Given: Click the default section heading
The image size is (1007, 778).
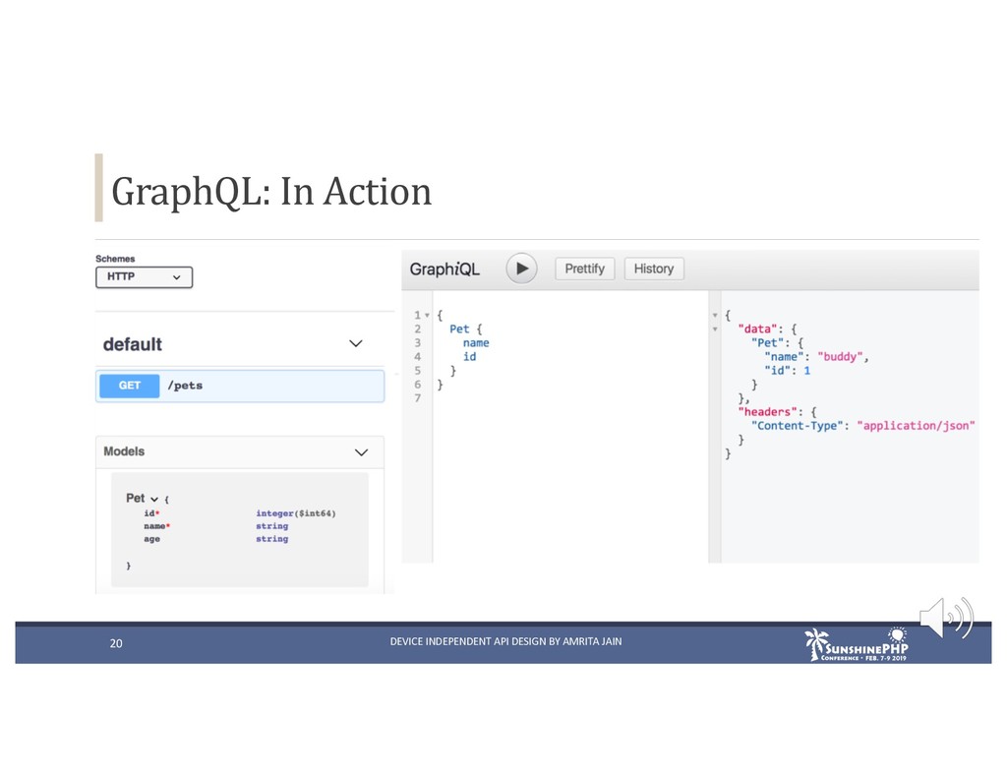Looking at the screenshot, I should click(x=133, y=344).
